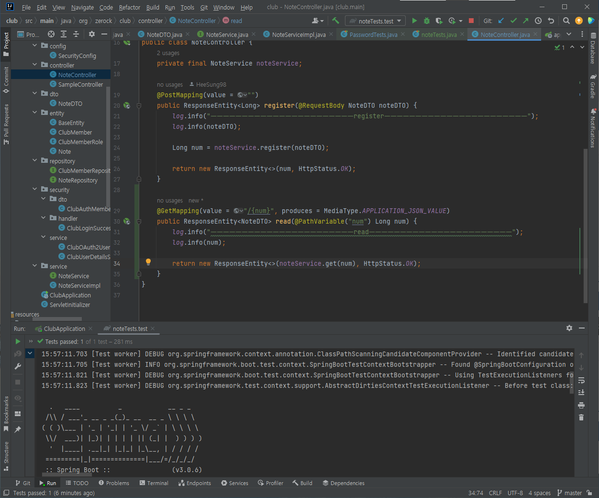Toggle Gradle tool window on right strip
Screen dimensions: 599x498
593,86
